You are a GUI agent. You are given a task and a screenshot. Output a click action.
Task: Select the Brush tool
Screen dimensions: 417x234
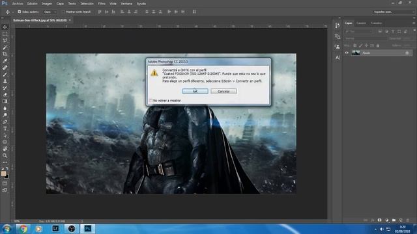(5, 75)
